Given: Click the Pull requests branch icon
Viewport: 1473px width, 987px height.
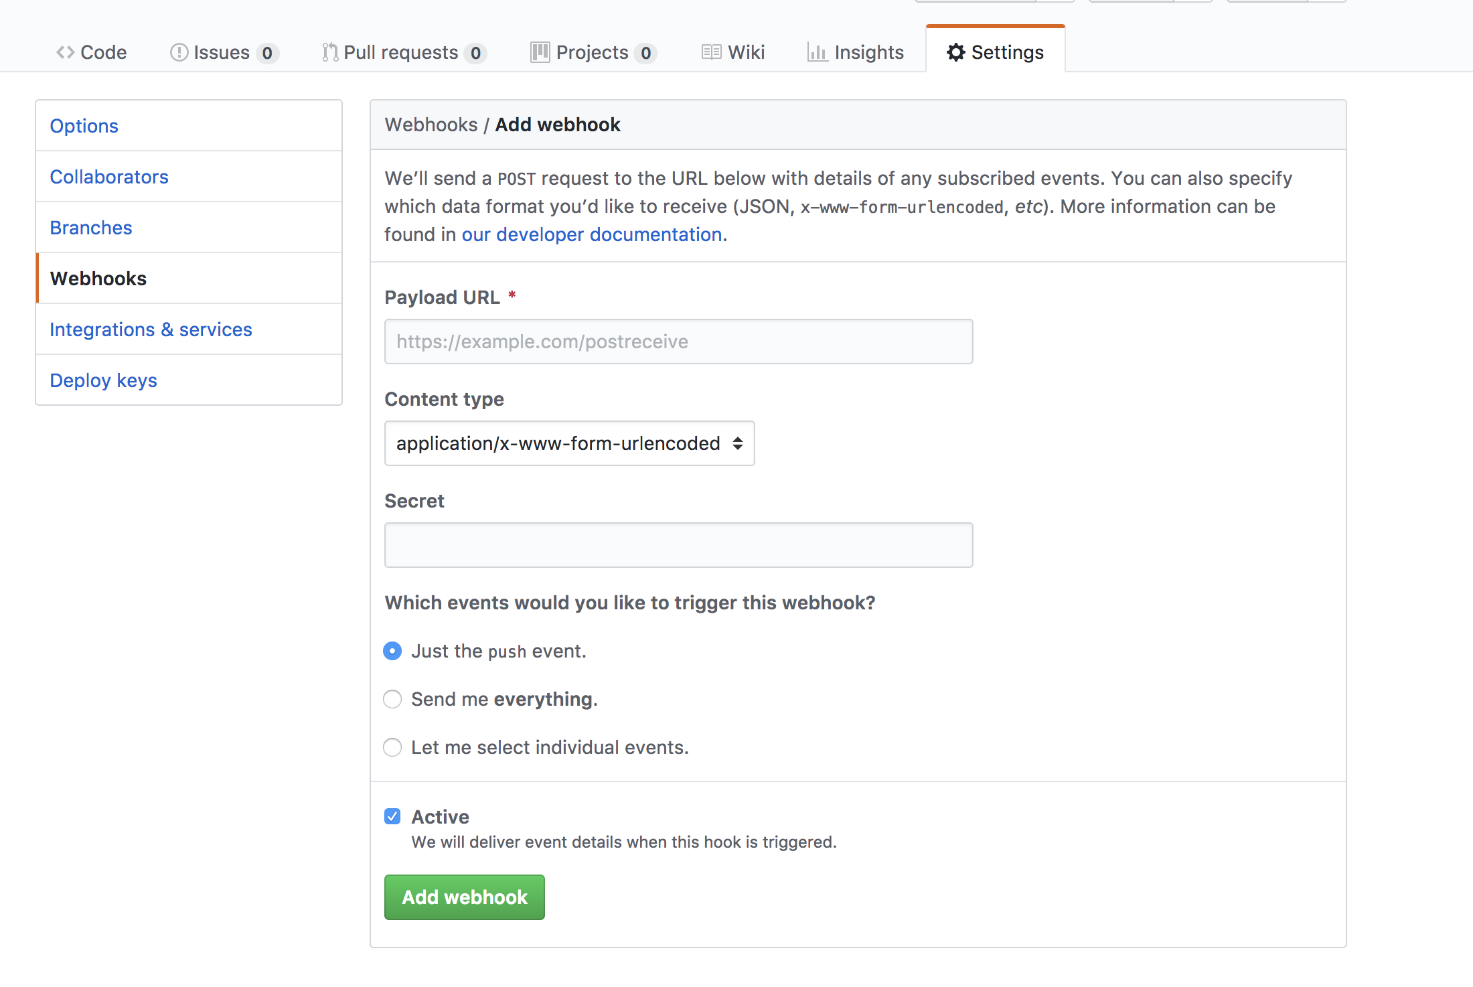Looking at the screenshot, I should click(329, 52).
